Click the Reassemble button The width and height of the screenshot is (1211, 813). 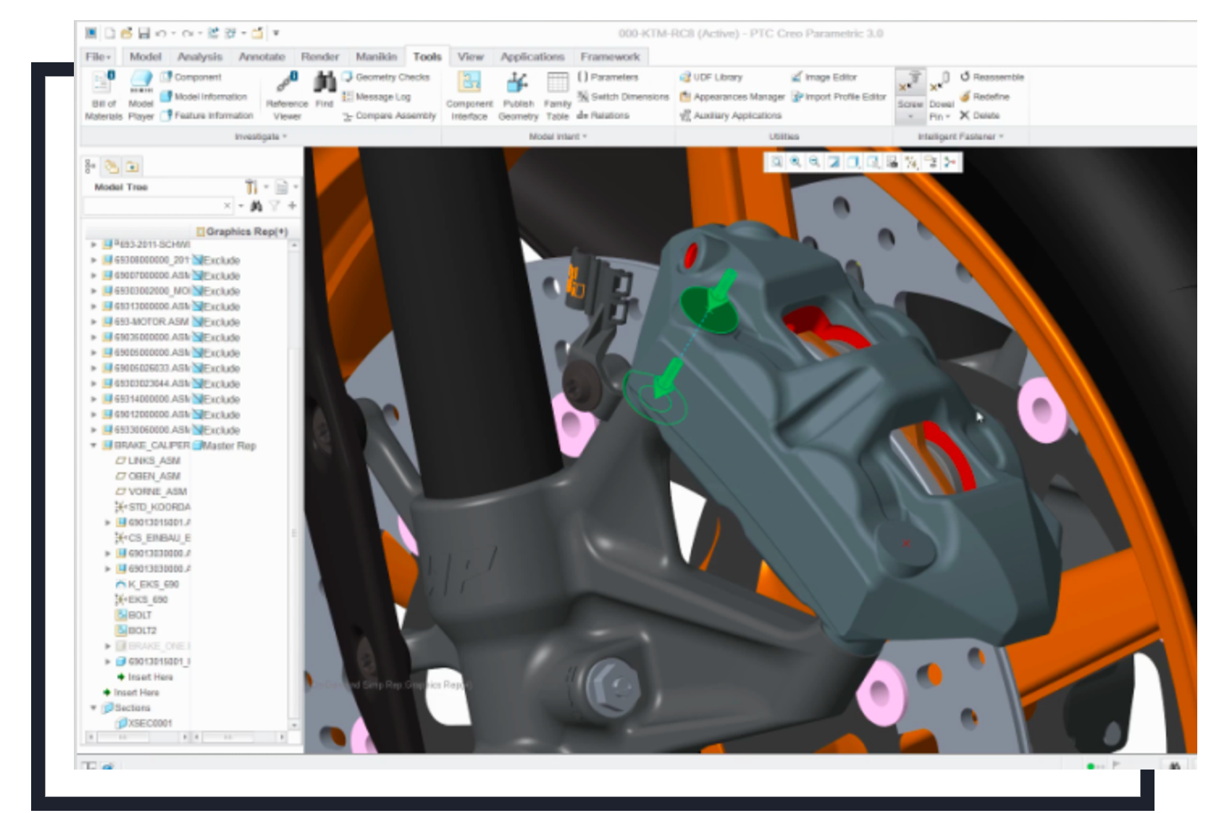click(992, 77)
